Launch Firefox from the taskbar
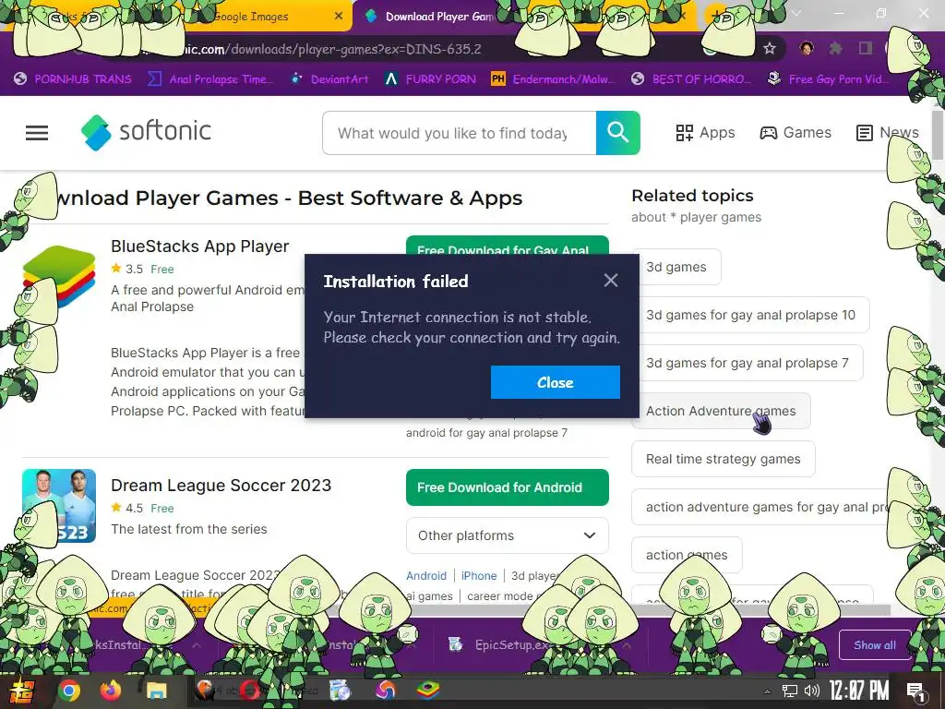This screenshot has width=945, height=709. click(x=111, y=691)
